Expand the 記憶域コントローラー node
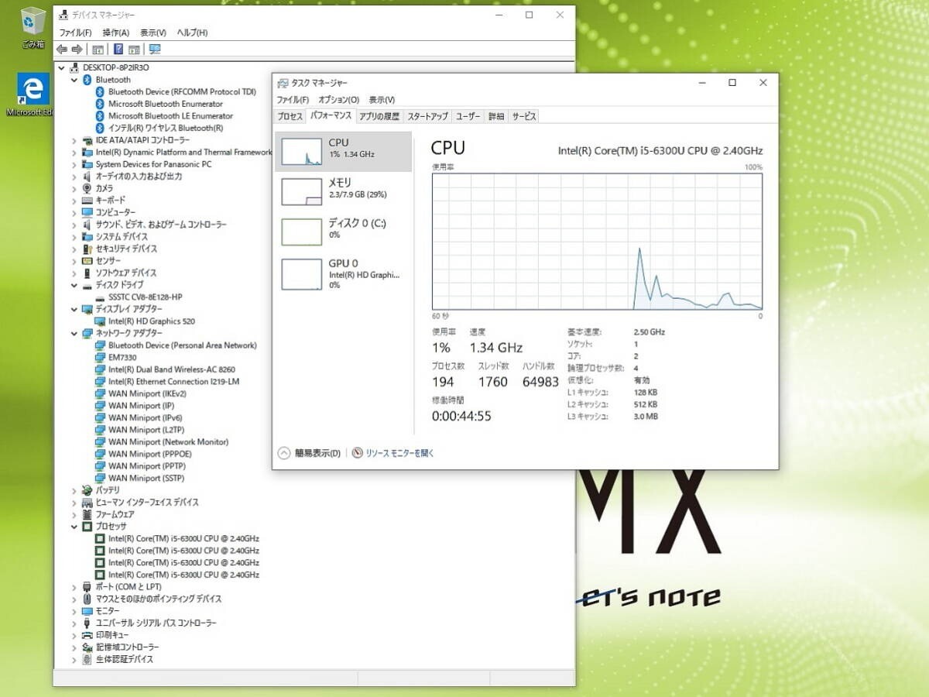The image size is (929, 697). click(74, 647)
